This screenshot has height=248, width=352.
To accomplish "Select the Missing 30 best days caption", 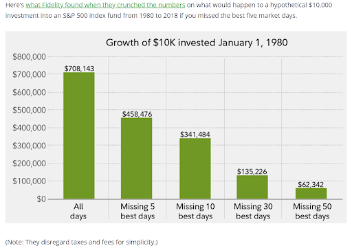I will point(253,211).
